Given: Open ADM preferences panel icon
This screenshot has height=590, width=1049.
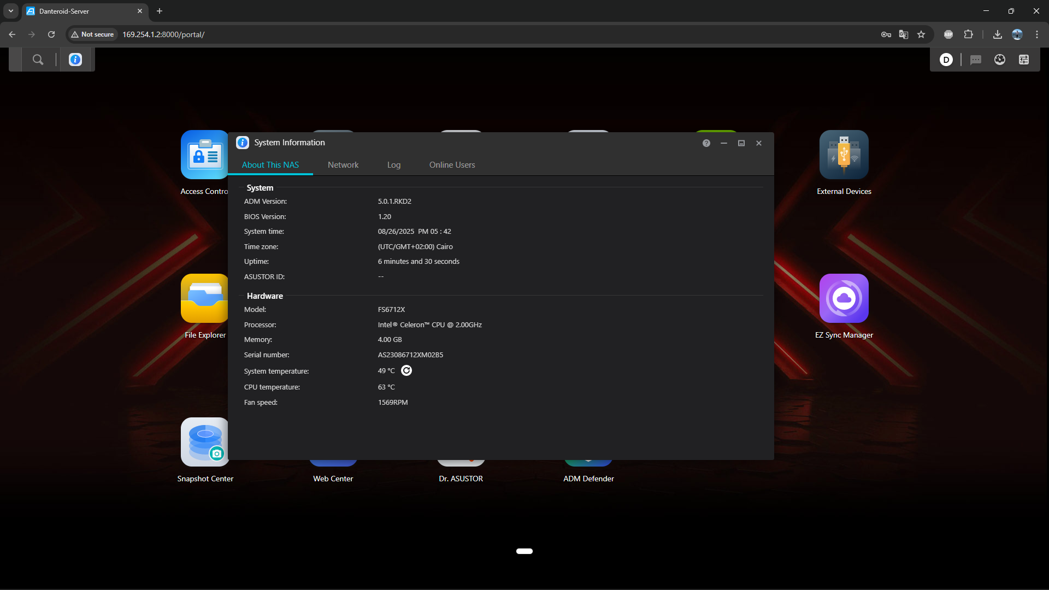Looking at the screenshot, I should tap(1024, 60).
